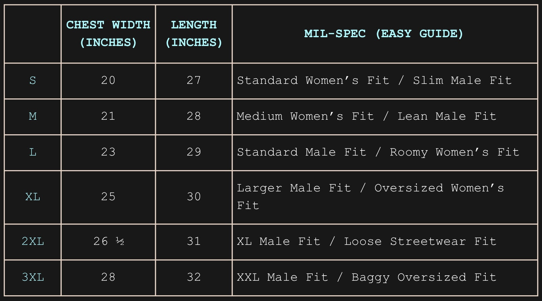Select the 2XL size row label
The image size is (542, 301).
pyautogui.click(x=33, y=241)
